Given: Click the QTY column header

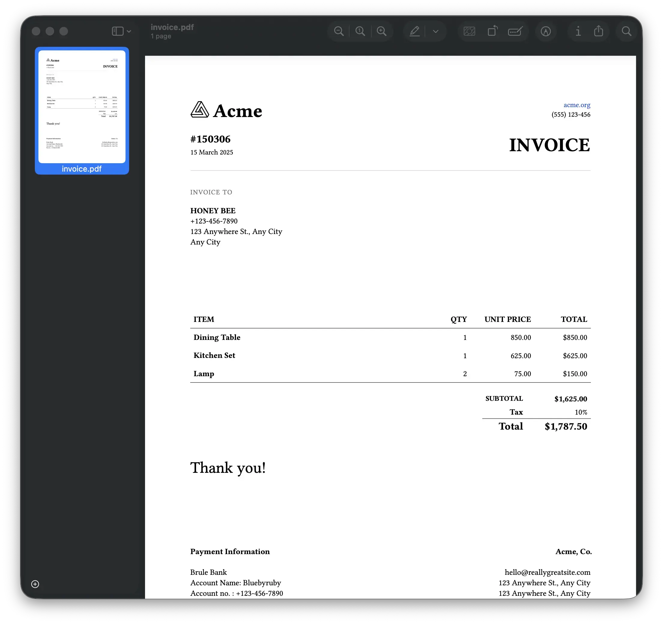Looking at the screenshot, I should [x=459, y=319].
